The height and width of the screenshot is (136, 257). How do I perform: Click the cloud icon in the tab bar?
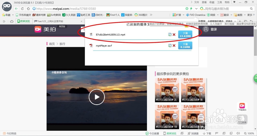point(12,21)
